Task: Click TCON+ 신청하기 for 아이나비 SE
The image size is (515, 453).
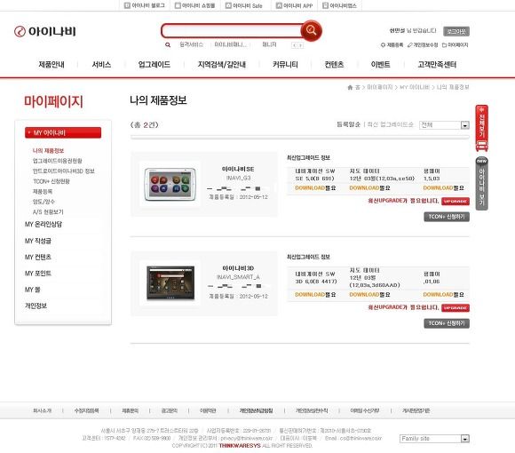Action: (447, 217)
